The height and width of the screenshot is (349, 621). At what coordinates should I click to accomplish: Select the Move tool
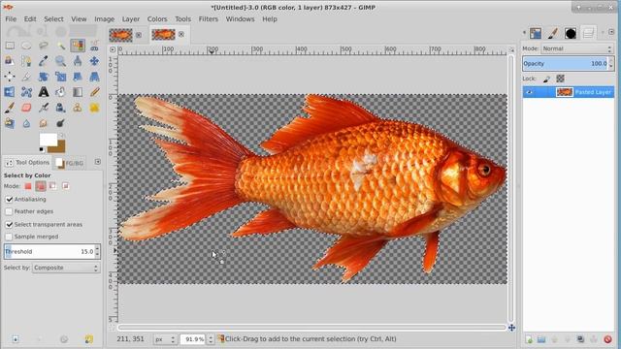[x=94, y=61]
